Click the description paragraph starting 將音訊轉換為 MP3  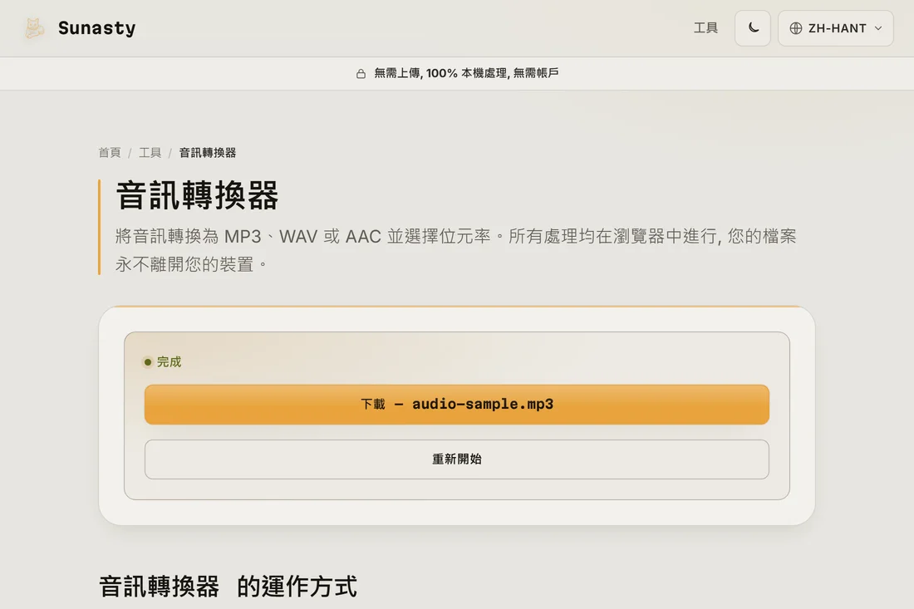(x=456, y=250)
